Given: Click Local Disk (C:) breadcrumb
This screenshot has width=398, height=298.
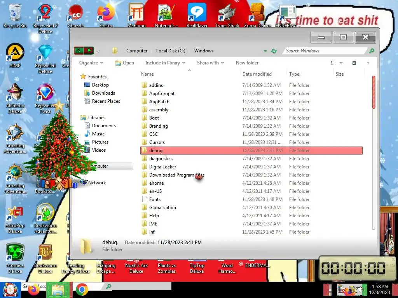Looking at the screenshot, I should tap(171, 51).
